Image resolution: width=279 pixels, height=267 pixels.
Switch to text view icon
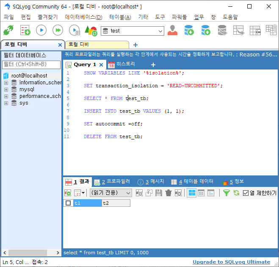(x=211, y=193)
